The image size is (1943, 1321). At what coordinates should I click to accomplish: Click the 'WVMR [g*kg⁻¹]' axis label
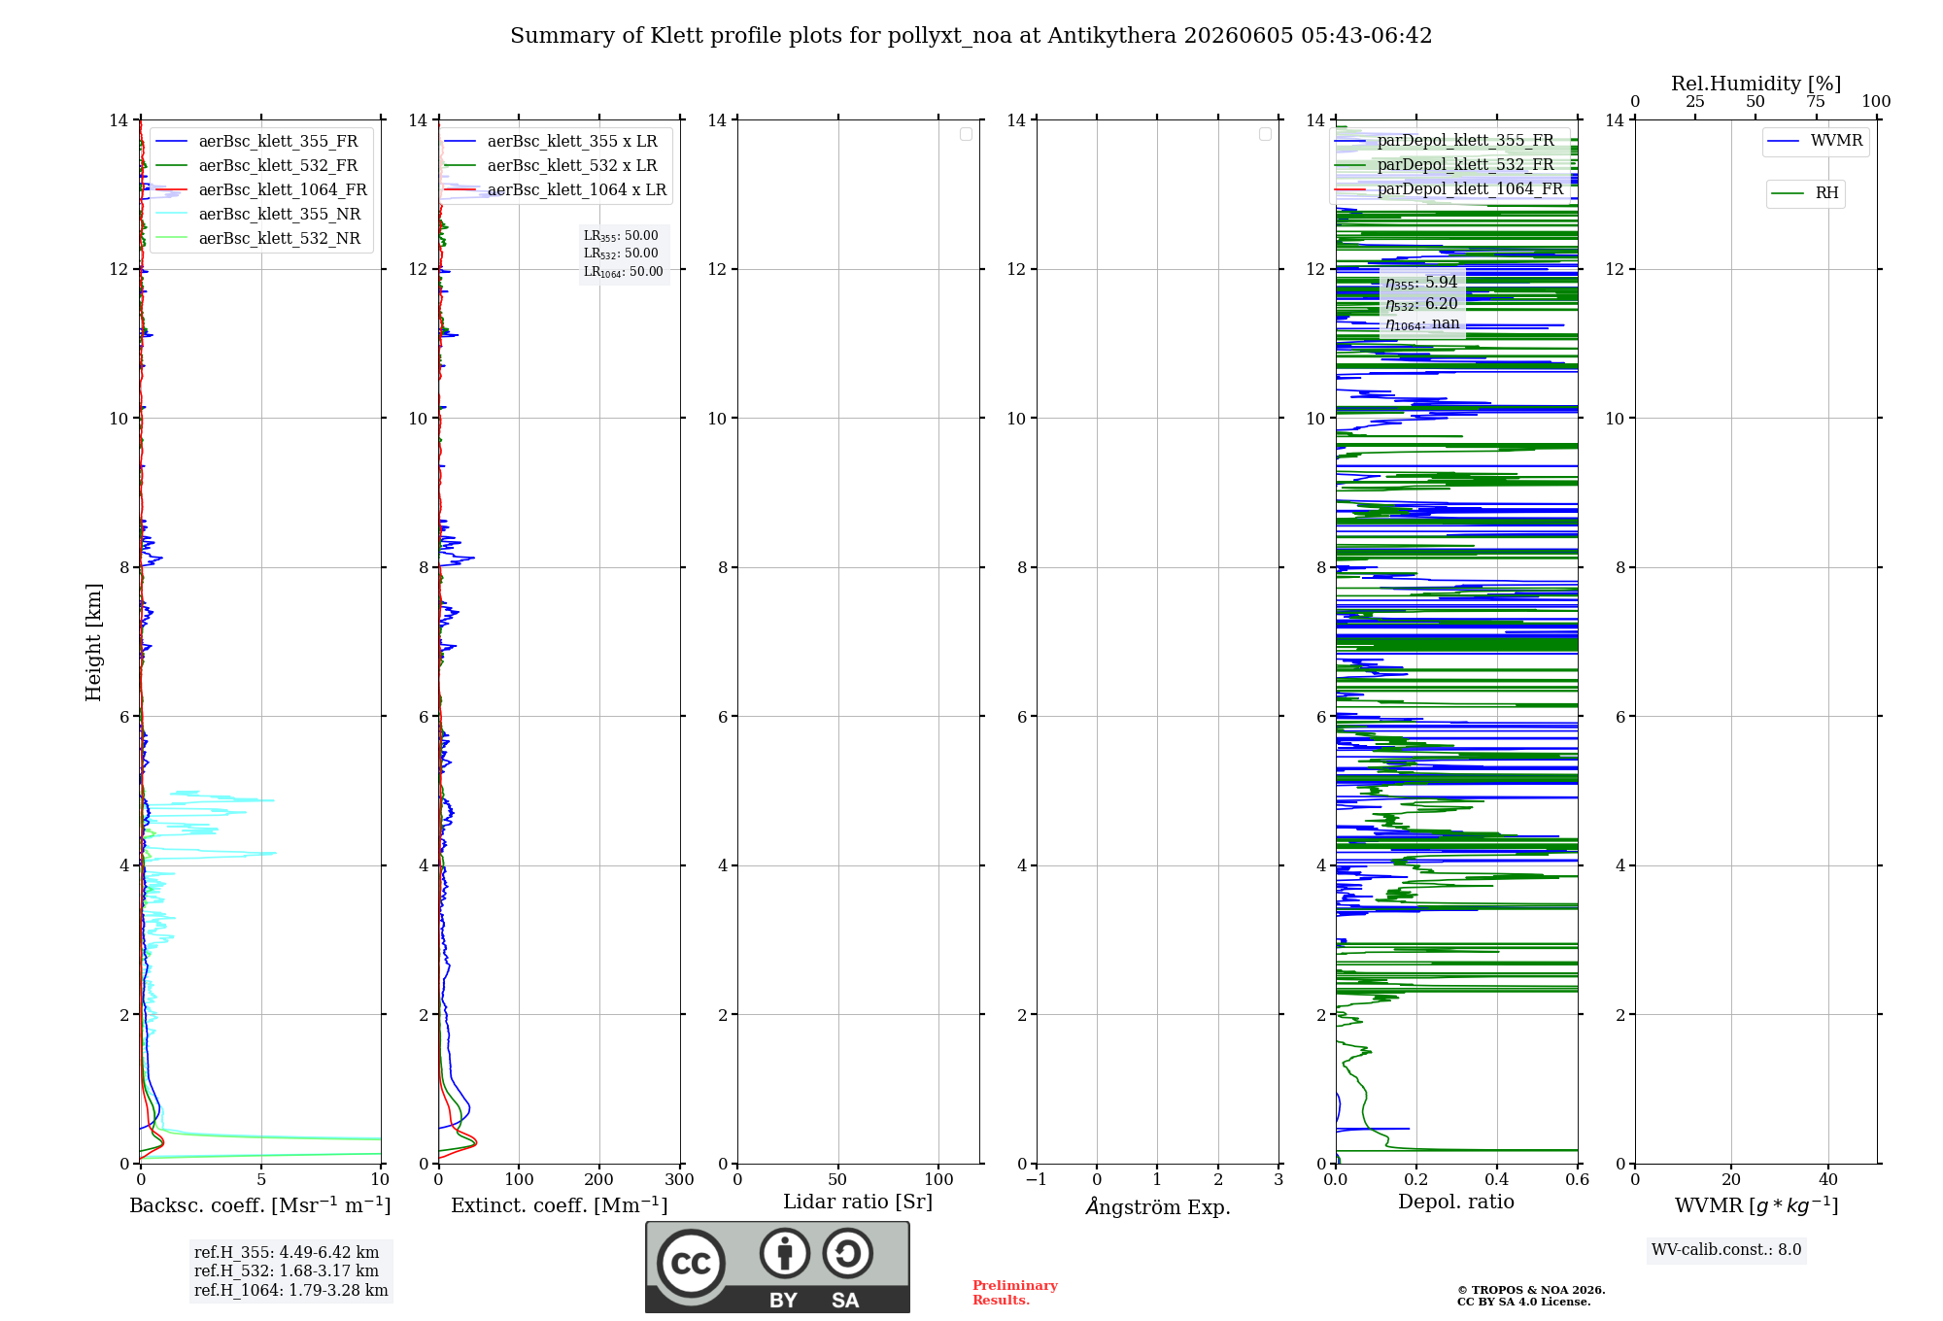coord(1756,1205)
